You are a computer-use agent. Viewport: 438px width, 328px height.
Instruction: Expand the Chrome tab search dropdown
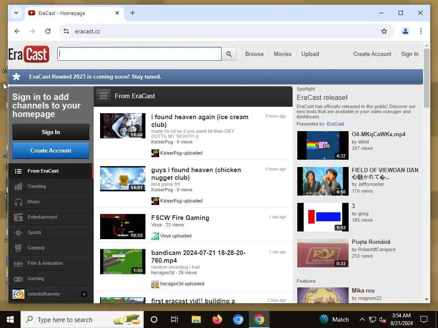click(x=16, y=13)
